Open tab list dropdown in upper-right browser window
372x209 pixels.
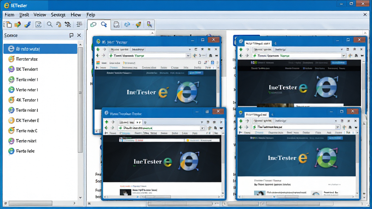341,49
